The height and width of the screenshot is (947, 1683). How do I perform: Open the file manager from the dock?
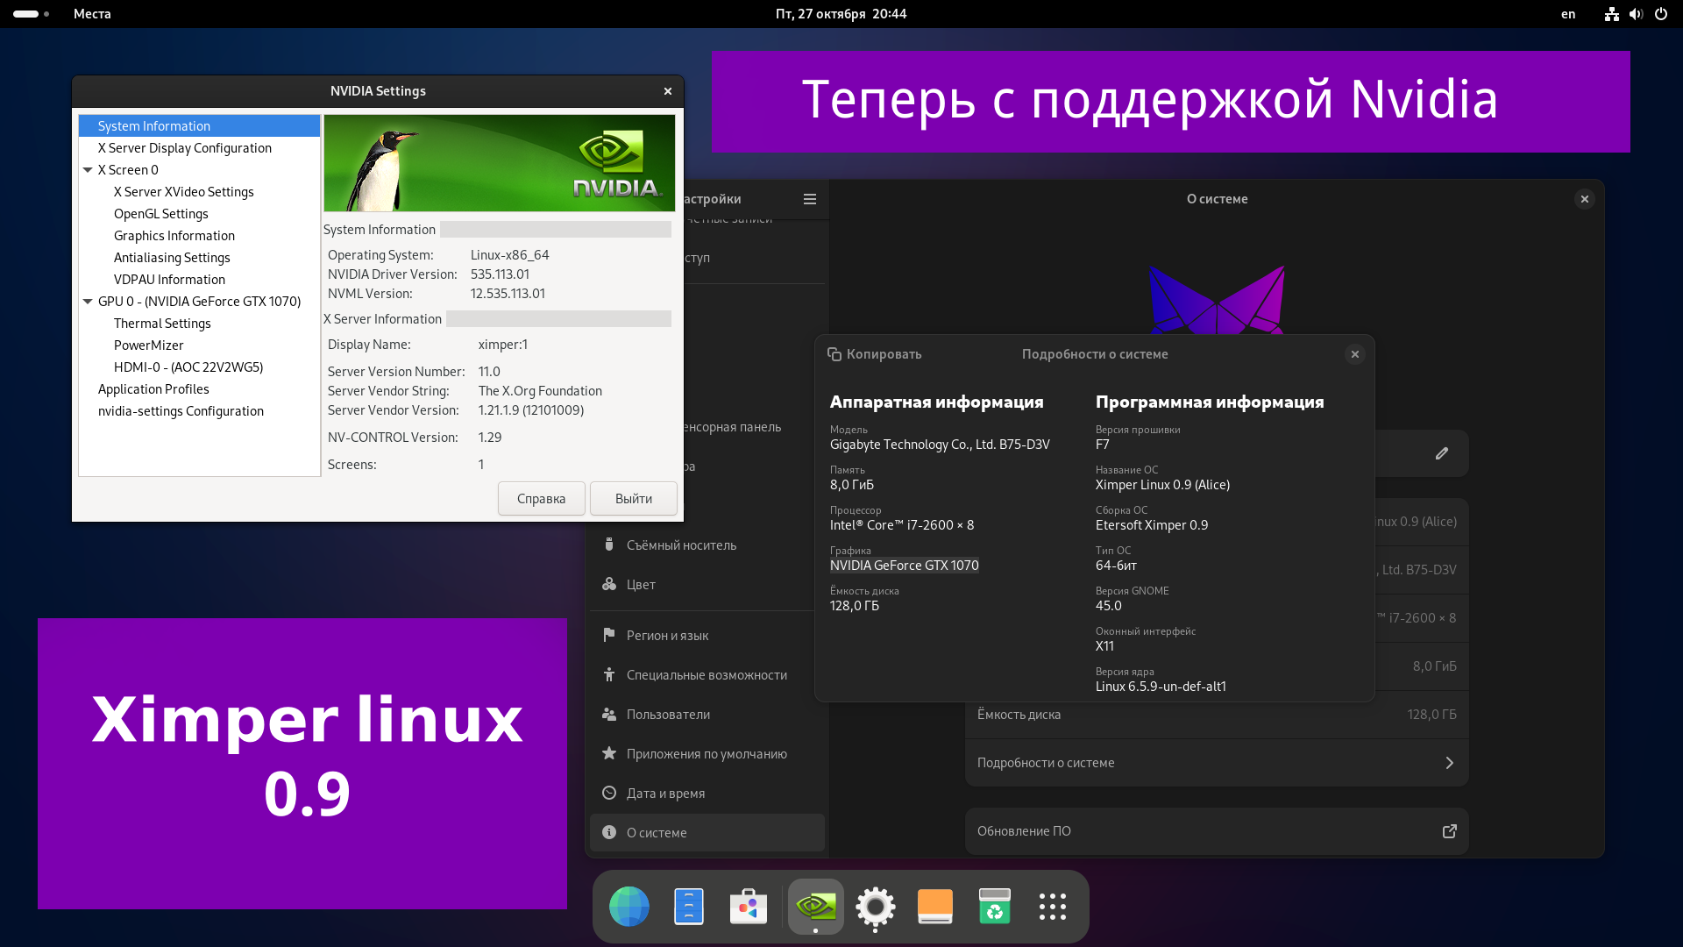[x=689, y=906]
